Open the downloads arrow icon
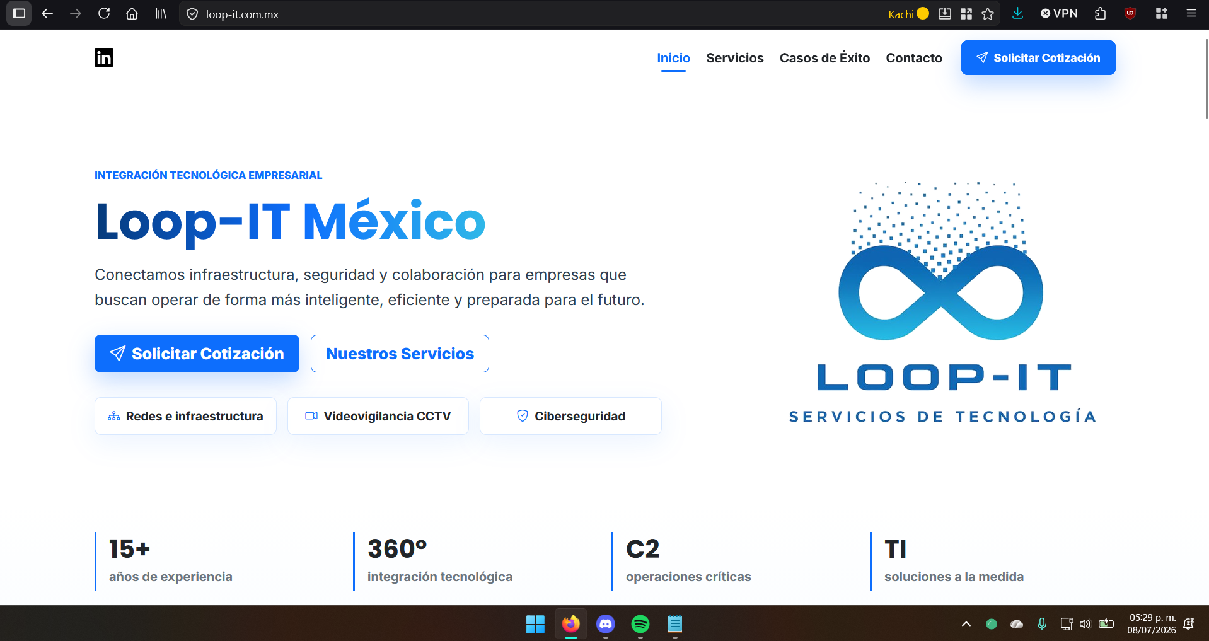This screenshot has height=641, width=1209. 1017,13
